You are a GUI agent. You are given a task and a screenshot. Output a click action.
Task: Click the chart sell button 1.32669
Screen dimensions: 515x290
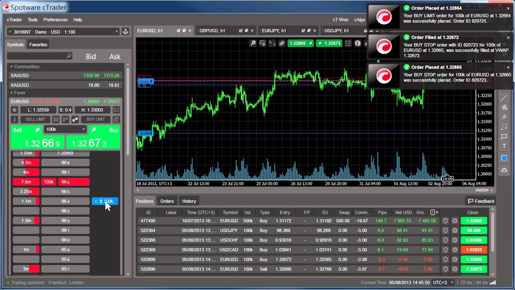(300, 43)
